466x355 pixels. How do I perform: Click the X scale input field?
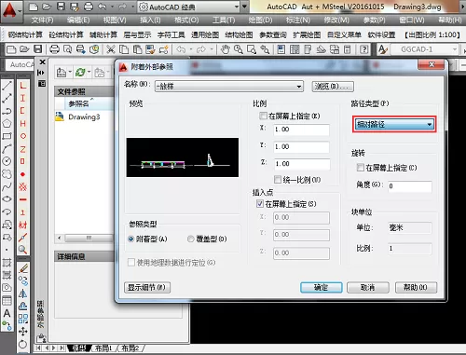[301, 130]
